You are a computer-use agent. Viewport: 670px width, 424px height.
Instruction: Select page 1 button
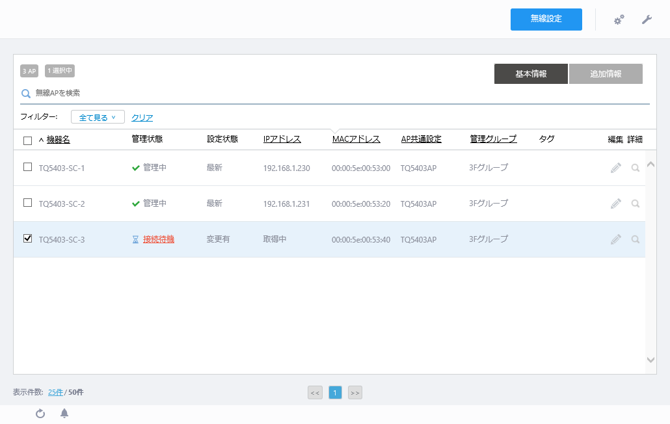tap(335, 393)
